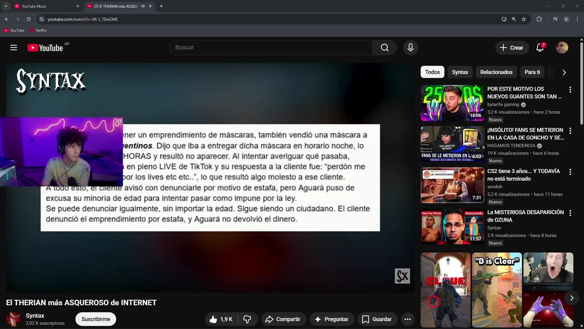Open the YouTube guide hamburger menu
This screenshot has height=329, width=584.
14,48
